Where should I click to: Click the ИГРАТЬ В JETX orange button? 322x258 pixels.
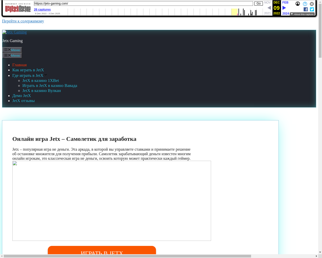point(102,251)
